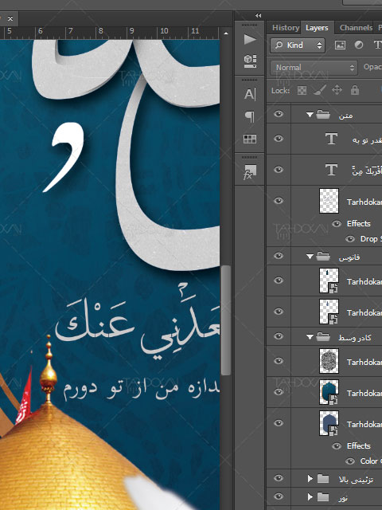Screen dimensions: 382x510
Task: Toggle Drop Shadow effect visibility
Action: tap(350, 239)
